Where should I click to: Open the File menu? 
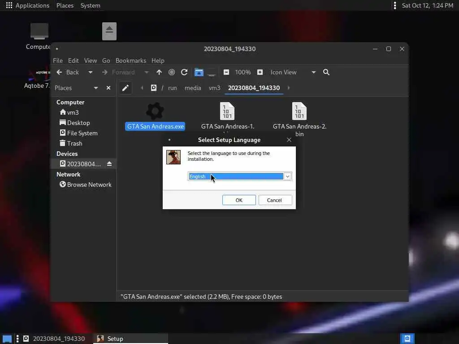pos(58,60)
